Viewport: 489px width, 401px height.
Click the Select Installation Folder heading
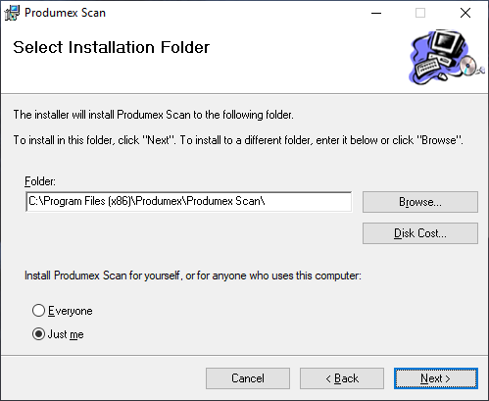point(111,47)
